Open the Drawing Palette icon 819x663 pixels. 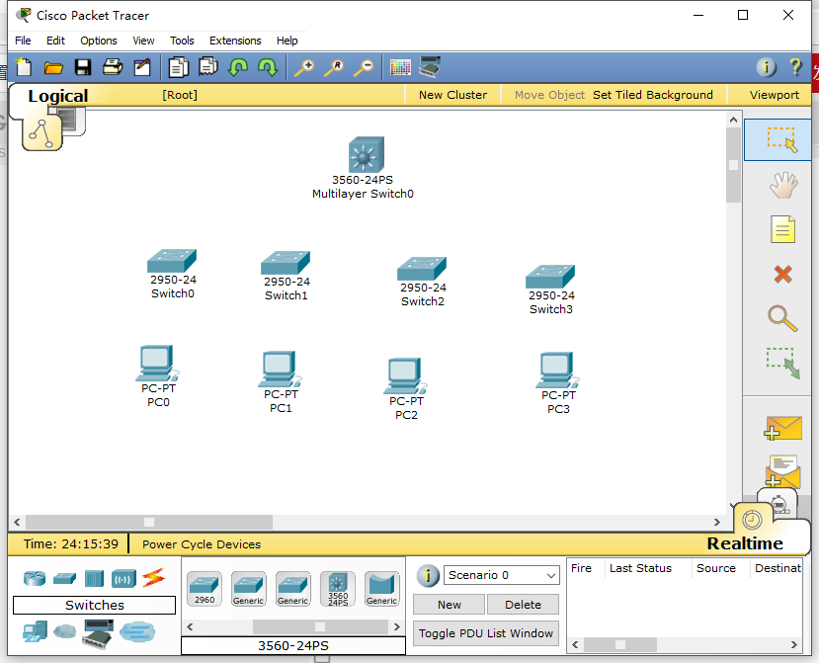401,67
